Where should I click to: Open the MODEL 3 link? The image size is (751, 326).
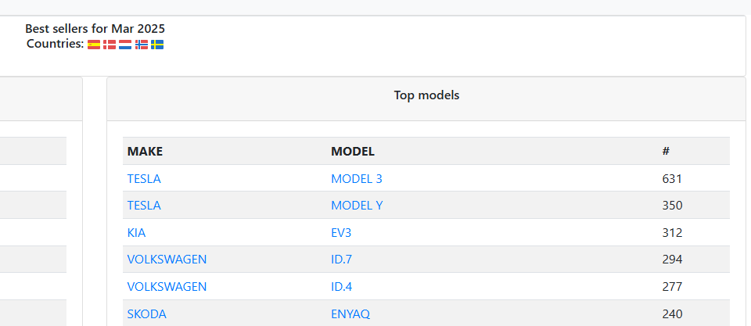tap(357, 179)
